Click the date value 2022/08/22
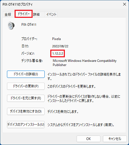 pyautogui.click(x=60, y=46)
